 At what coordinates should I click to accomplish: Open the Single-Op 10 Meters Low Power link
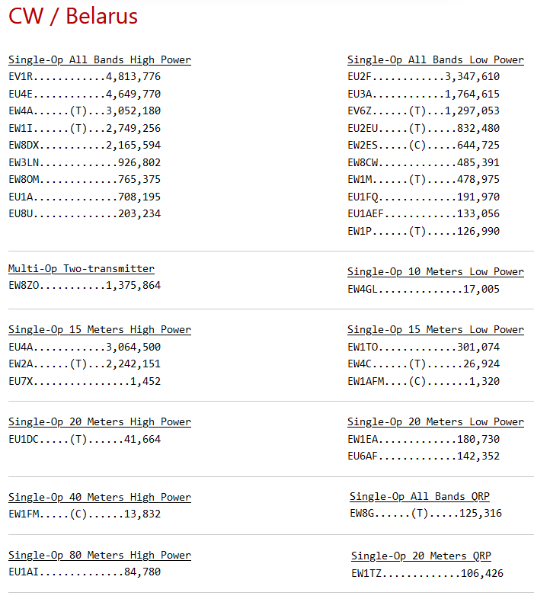pyautogui.click(x=435, y=271)
